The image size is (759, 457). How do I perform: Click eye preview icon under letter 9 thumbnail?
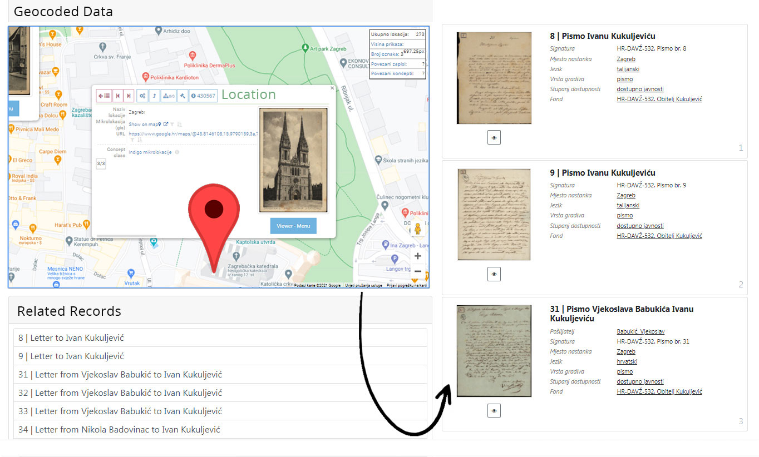[494, 274]
